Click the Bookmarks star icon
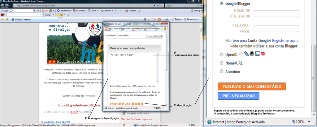Image resolution: width=317 pixels, height=127 pixels. tap(59, 11)
